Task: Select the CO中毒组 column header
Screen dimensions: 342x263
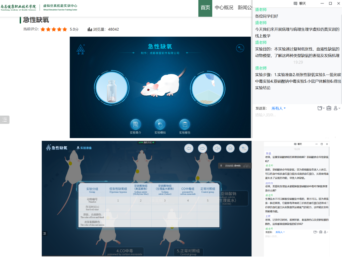Action: (188, 190)
